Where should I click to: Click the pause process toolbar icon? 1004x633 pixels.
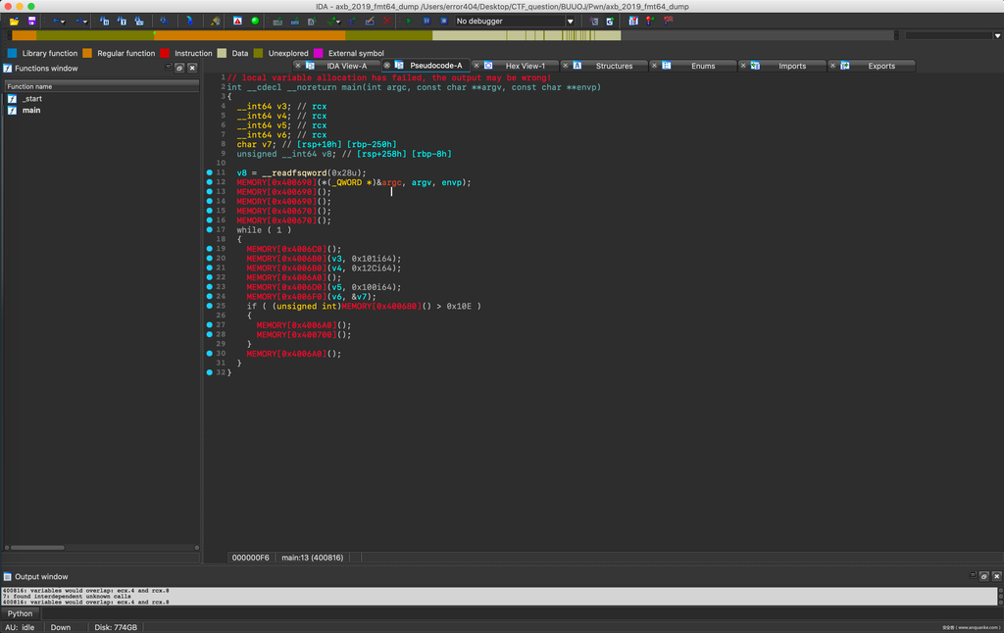coord(427,21)
